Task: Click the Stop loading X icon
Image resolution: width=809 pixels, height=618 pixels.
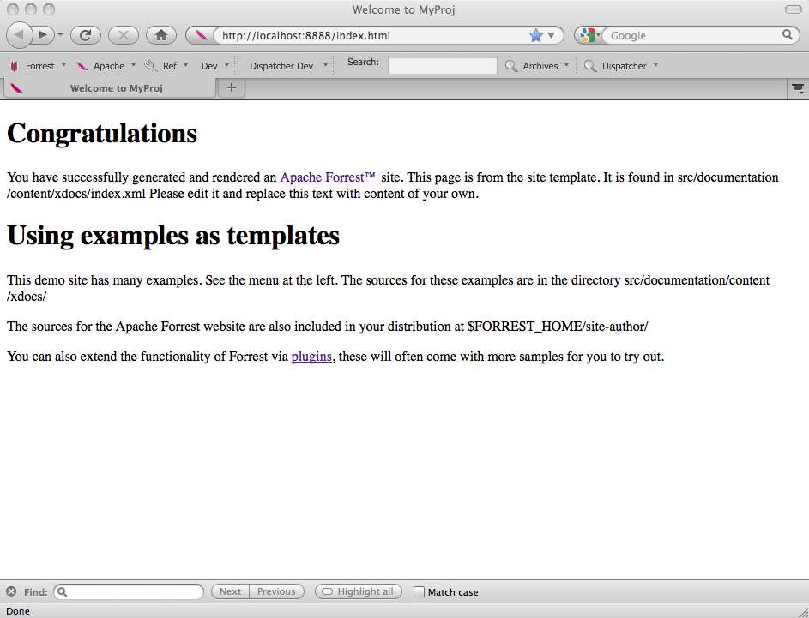Action: [x=124, y=35]
